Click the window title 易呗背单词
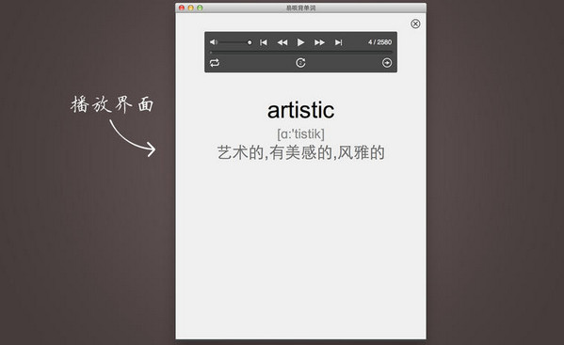This screenshot has width=564, height=345. tap(300, 8)
